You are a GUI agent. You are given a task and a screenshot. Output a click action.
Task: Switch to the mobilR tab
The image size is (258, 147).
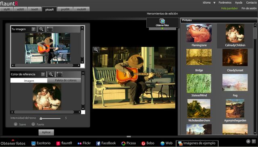click(x=81, y=9)
